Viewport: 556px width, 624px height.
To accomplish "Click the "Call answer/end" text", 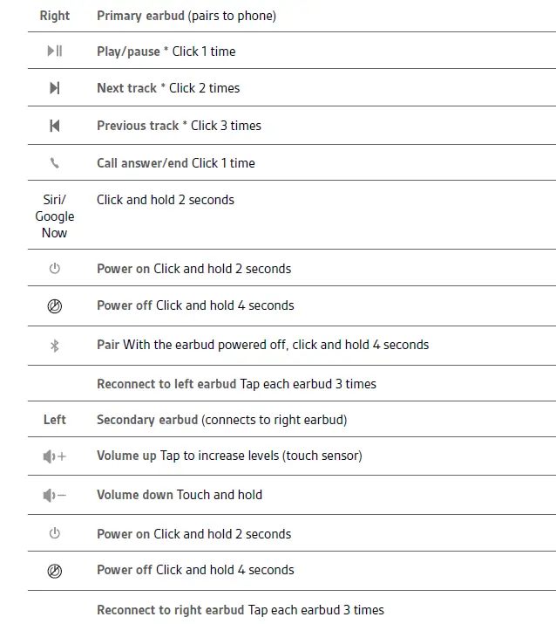I will point(142,163).
